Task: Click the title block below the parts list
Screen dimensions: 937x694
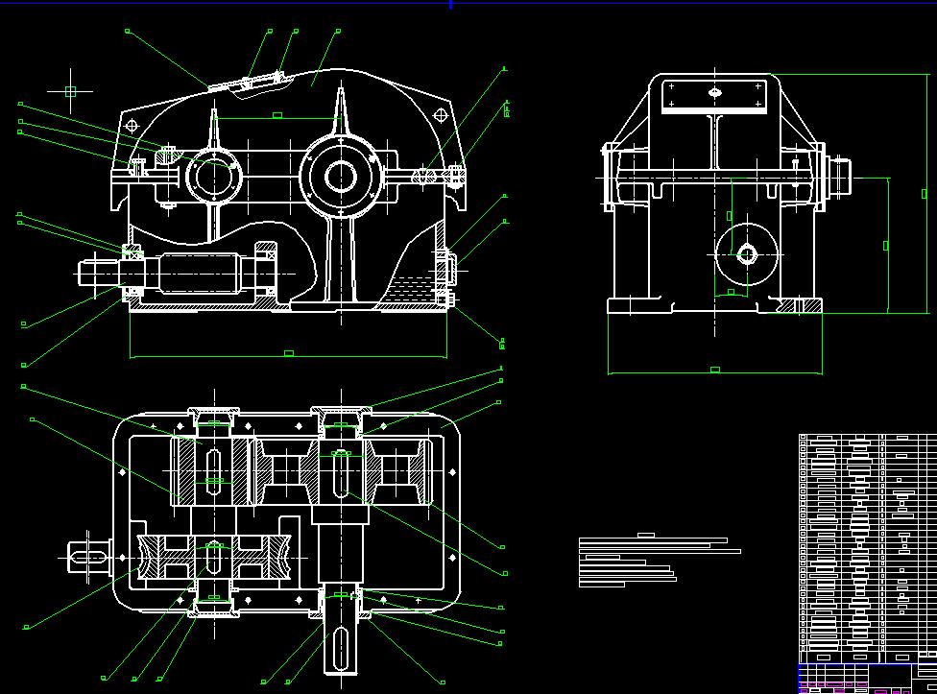Action: pyautogui.click(x=868, y=679)
